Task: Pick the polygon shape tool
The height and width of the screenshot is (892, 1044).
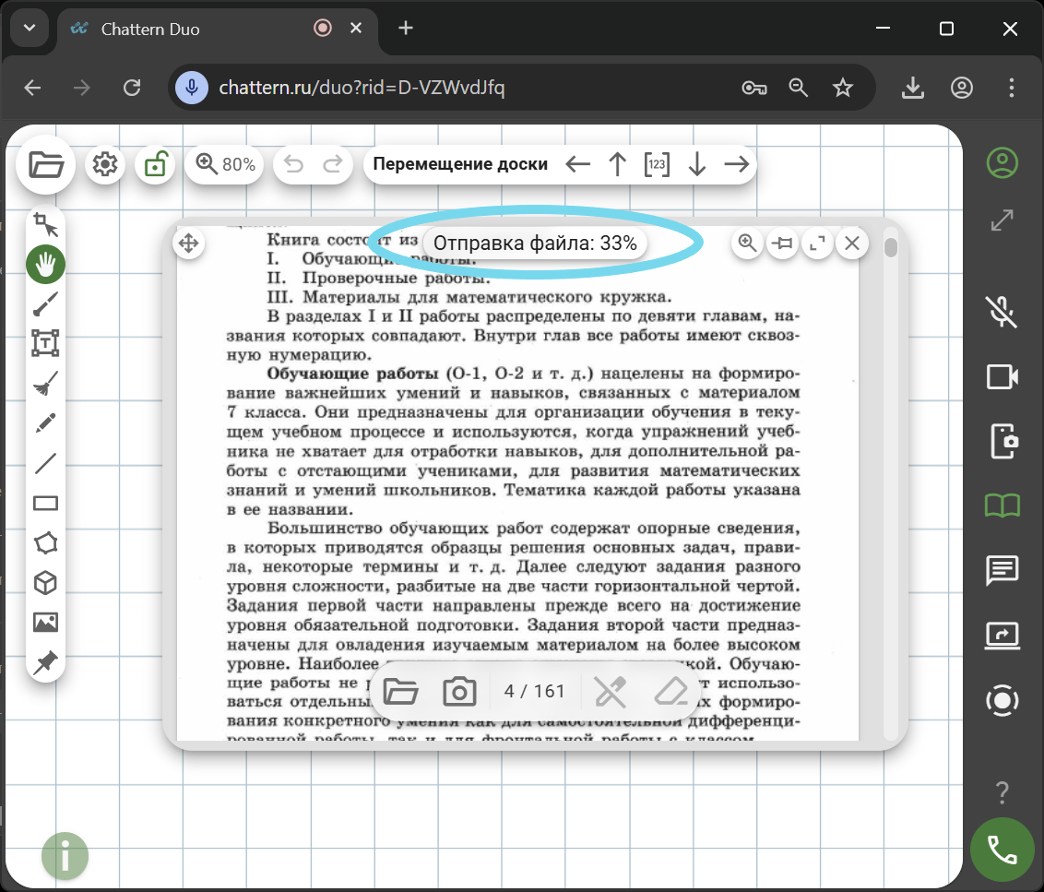Action: pyautogui.click(x=45, y=542)
